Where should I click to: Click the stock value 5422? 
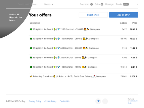[124, 29]
